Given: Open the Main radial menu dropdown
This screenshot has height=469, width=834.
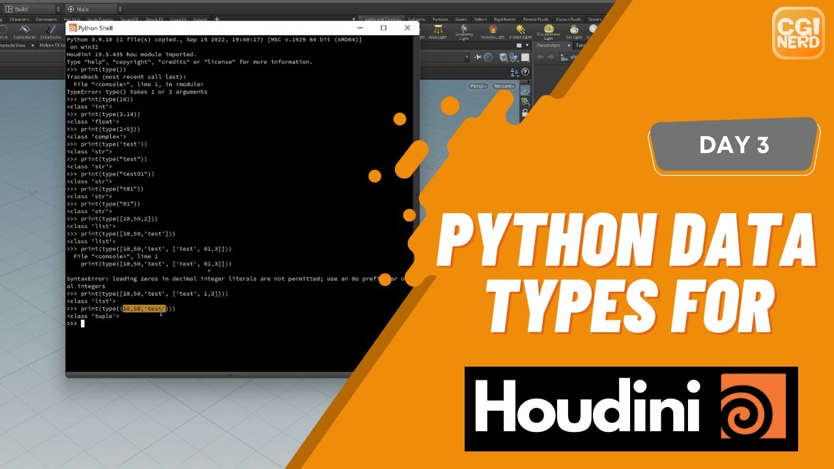Looking at the screenshot, I should pos(94,9).
